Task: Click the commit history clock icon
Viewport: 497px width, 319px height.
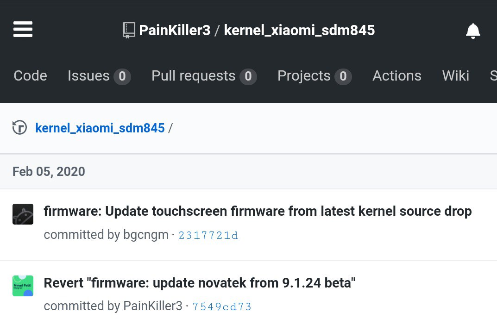Action: (x=19, y=128)
